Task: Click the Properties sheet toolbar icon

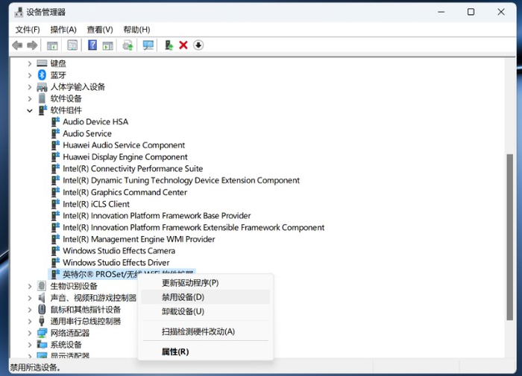Action: tap(72, 45)
